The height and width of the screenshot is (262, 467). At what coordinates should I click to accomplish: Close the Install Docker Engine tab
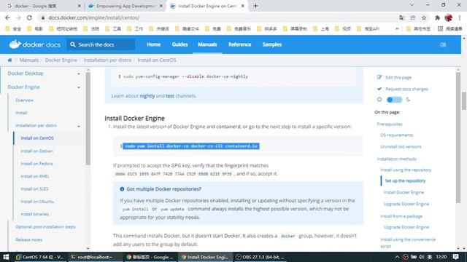click(x=243, y=6)
